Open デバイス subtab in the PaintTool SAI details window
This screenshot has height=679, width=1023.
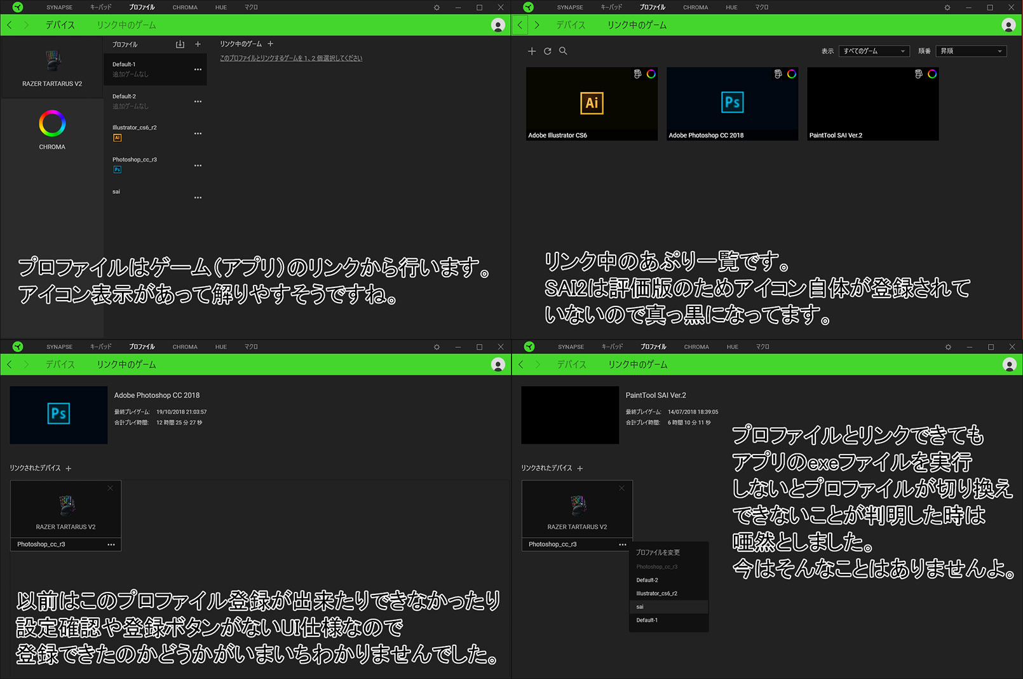point(571,364)
